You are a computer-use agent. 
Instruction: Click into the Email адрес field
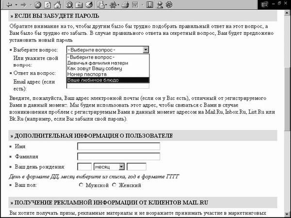108,86
